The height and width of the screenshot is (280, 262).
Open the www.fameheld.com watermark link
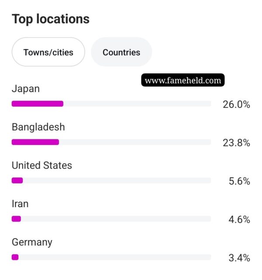point(183,80)
